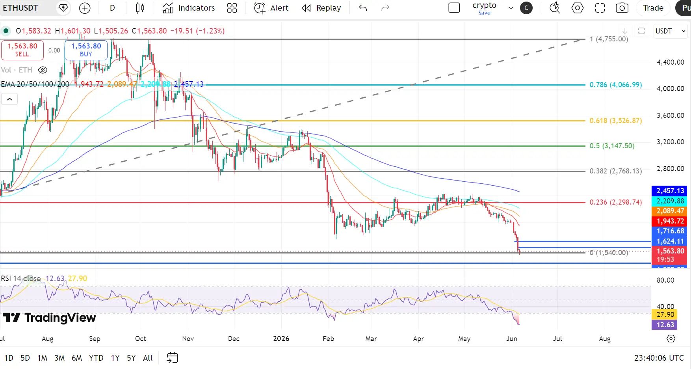
Task: Click the 1,716.68 blue price axis label
Action: click(670, 231)
